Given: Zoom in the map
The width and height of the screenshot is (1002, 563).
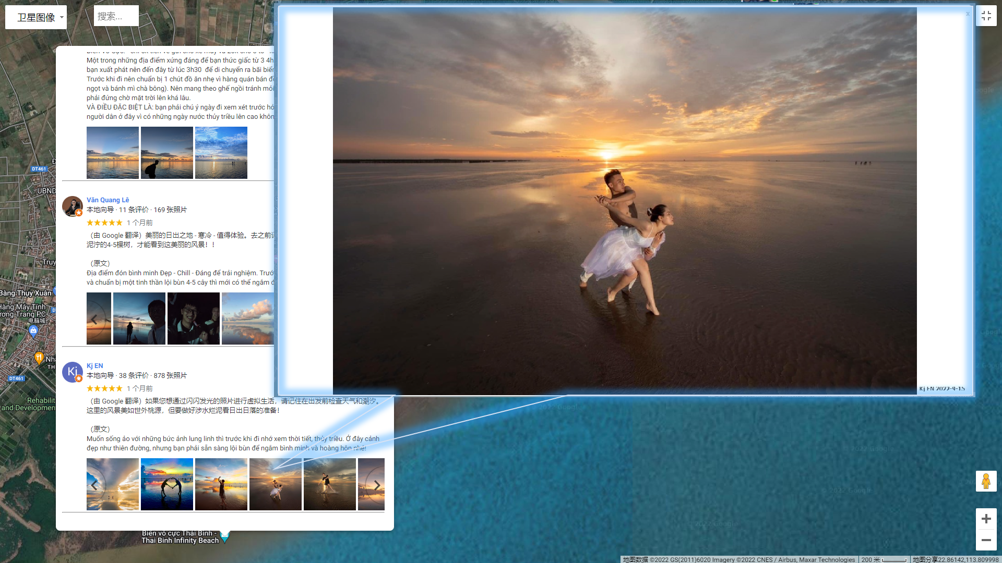Looking at the screenshot, I should point(986,519).
